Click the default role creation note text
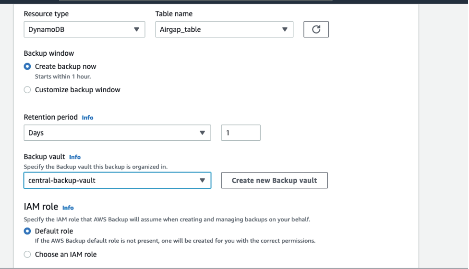This screenshot has width=469, height=269. (x=175, y=241)
